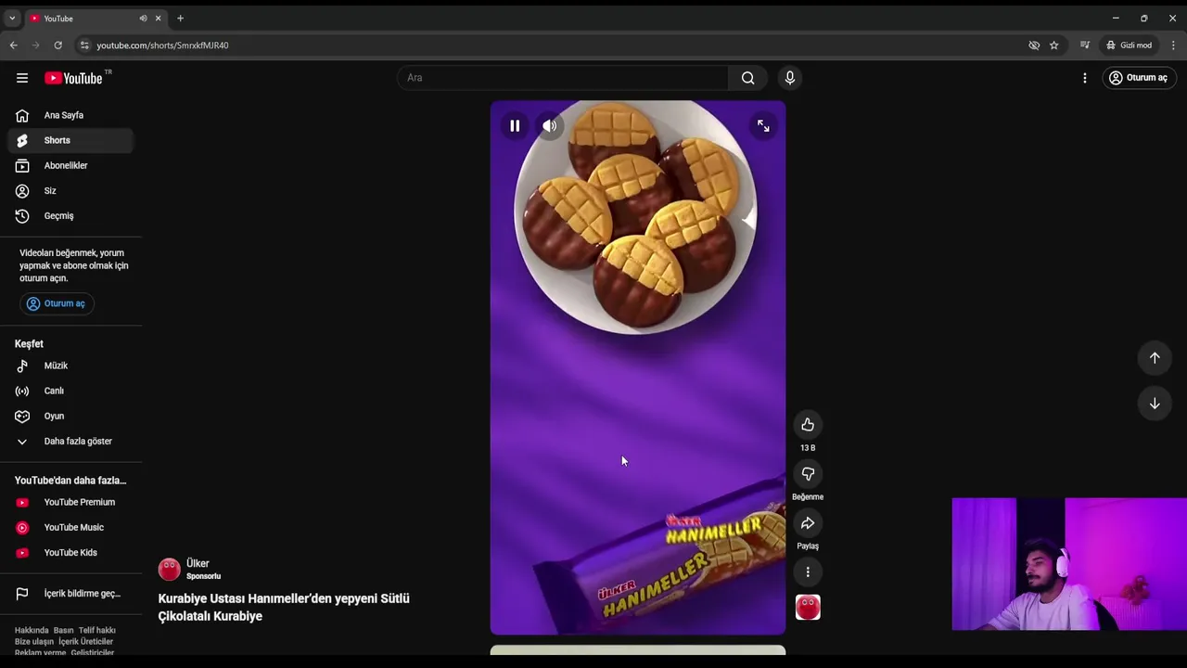This screenshot has height=668, width=1187.
Task: Open Canlı under Keşfet
Action: (70, 391)
